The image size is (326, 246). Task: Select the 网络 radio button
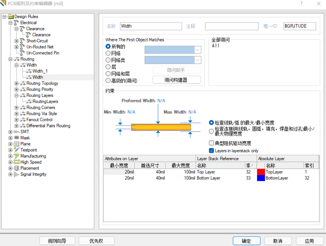pos(108,53)
